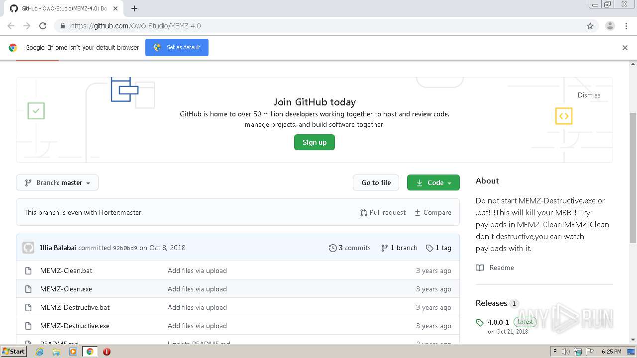Screen dimensions: 637x358
Task: Open release 4.0.0-1
Action: coord(498,322)
